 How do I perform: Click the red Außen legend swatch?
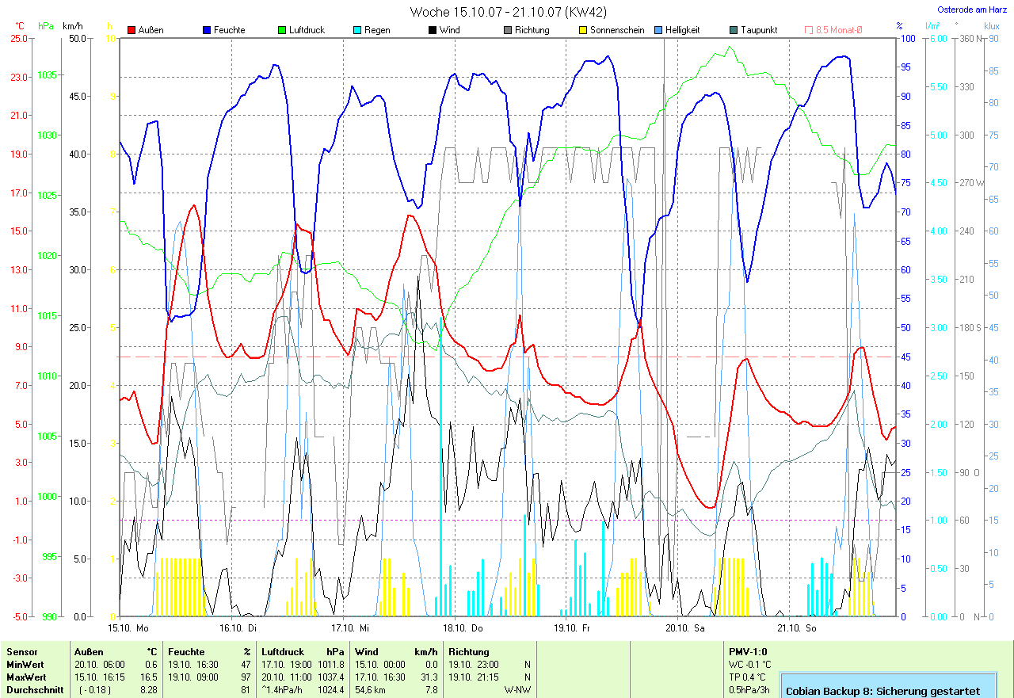[132, 30]
